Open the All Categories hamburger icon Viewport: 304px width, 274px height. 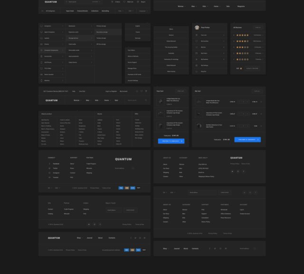42,11
